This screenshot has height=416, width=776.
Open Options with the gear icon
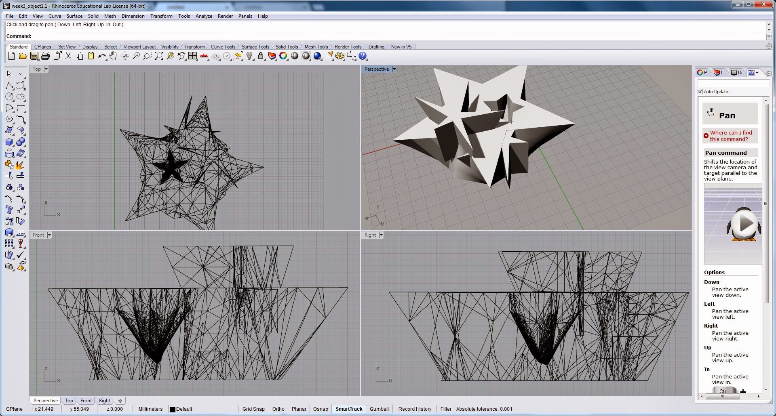pos(340,56)
